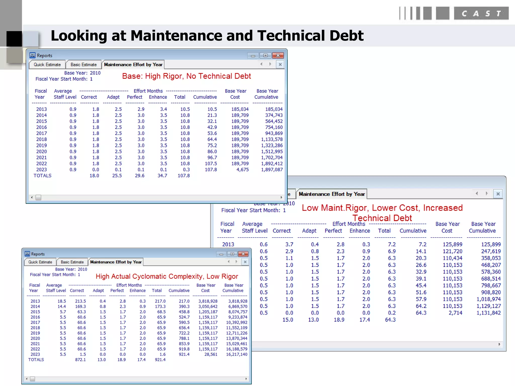Maximize the bottom-left Reports window

pyautogui.click(x=232, y=254)
